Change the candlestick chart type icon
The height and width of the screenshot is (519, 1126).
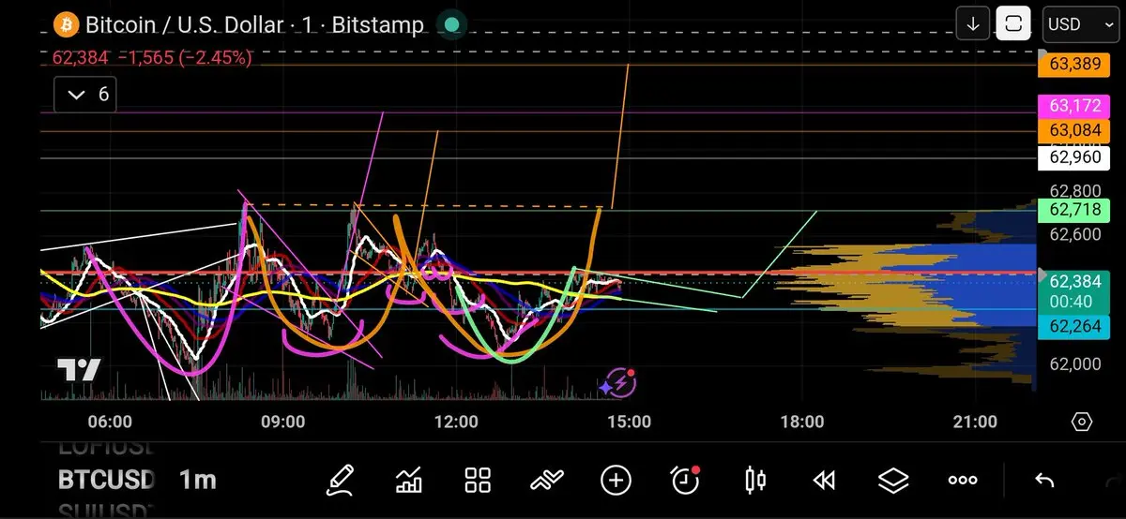[x=754, y=481]
